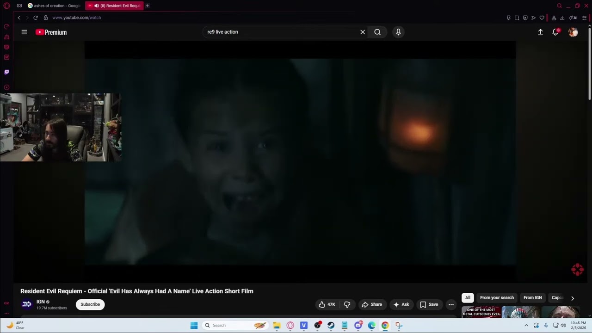Image resolution: width=592 pixels, height=333 pixels.
Task: Open YouTube notifications bell
Action: (x=555, y=32)
